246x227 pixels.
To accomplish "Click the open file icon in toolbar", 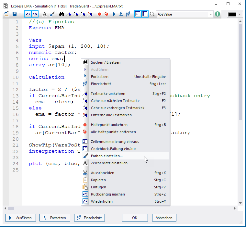I will click(7, 14).
